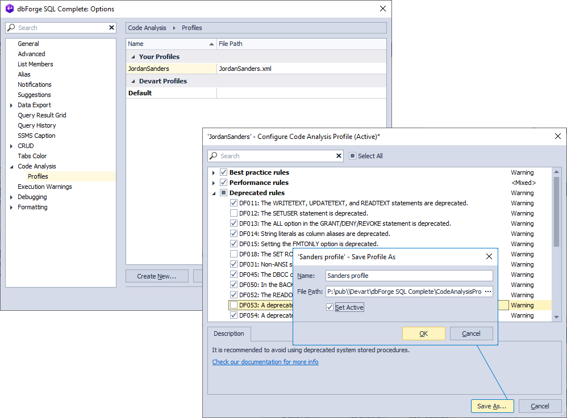Click OK in Save Profile As dialog
Screen dimensions: 567x418
423,333
